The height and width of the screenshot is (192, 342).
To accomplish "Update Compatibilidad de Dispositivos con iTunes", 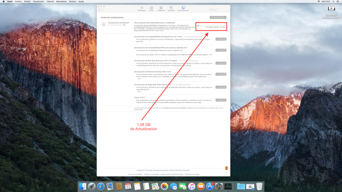I will coord(221,39).
